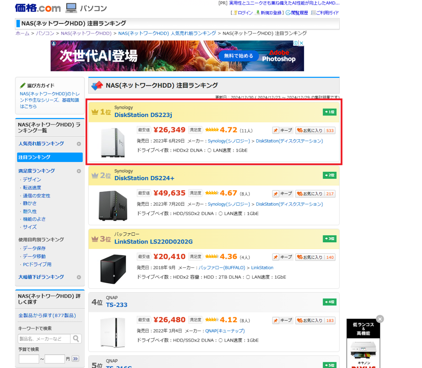The height and width of the screenshot is (368, 422).
Task: Submit budget search with double-arrow button
Action: [75, 359]
